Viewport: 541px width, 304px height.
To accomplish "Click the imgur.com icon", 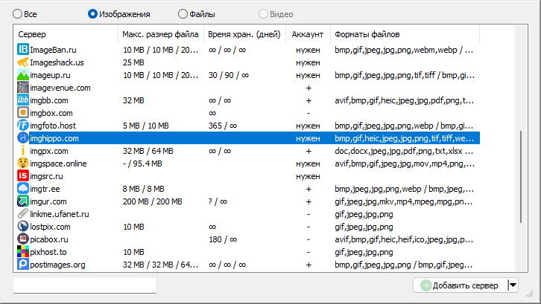I will click(x=23, y=201).
